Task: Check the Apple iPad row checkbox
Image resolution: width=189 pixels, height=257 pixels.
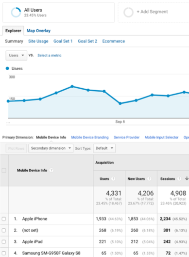Action: 4,242
